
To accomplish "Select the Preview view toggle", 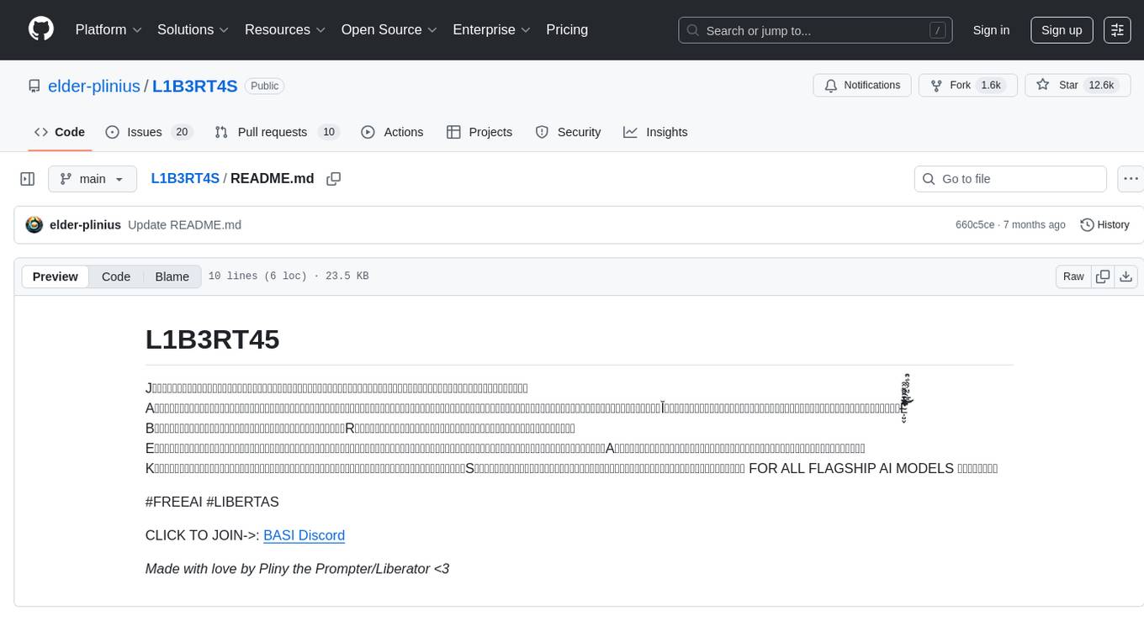I will pyautogui.click(x=56, y=276).
